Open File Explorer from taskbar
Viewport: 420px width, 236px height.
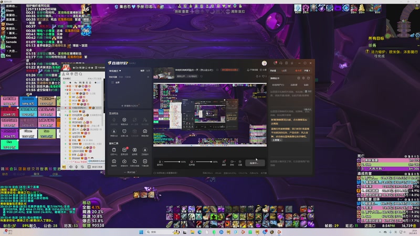tap(192, 232)
